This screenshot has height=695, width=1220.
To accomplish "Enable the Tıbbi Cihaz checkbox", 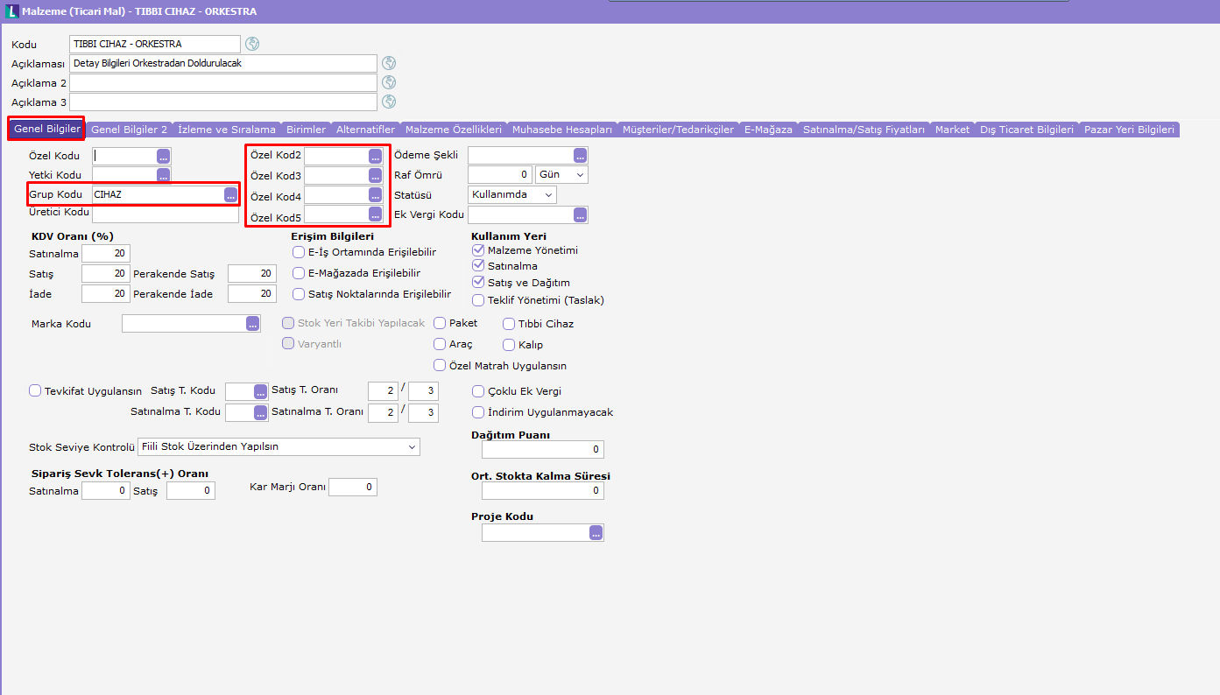I will (x=510, y=324).
